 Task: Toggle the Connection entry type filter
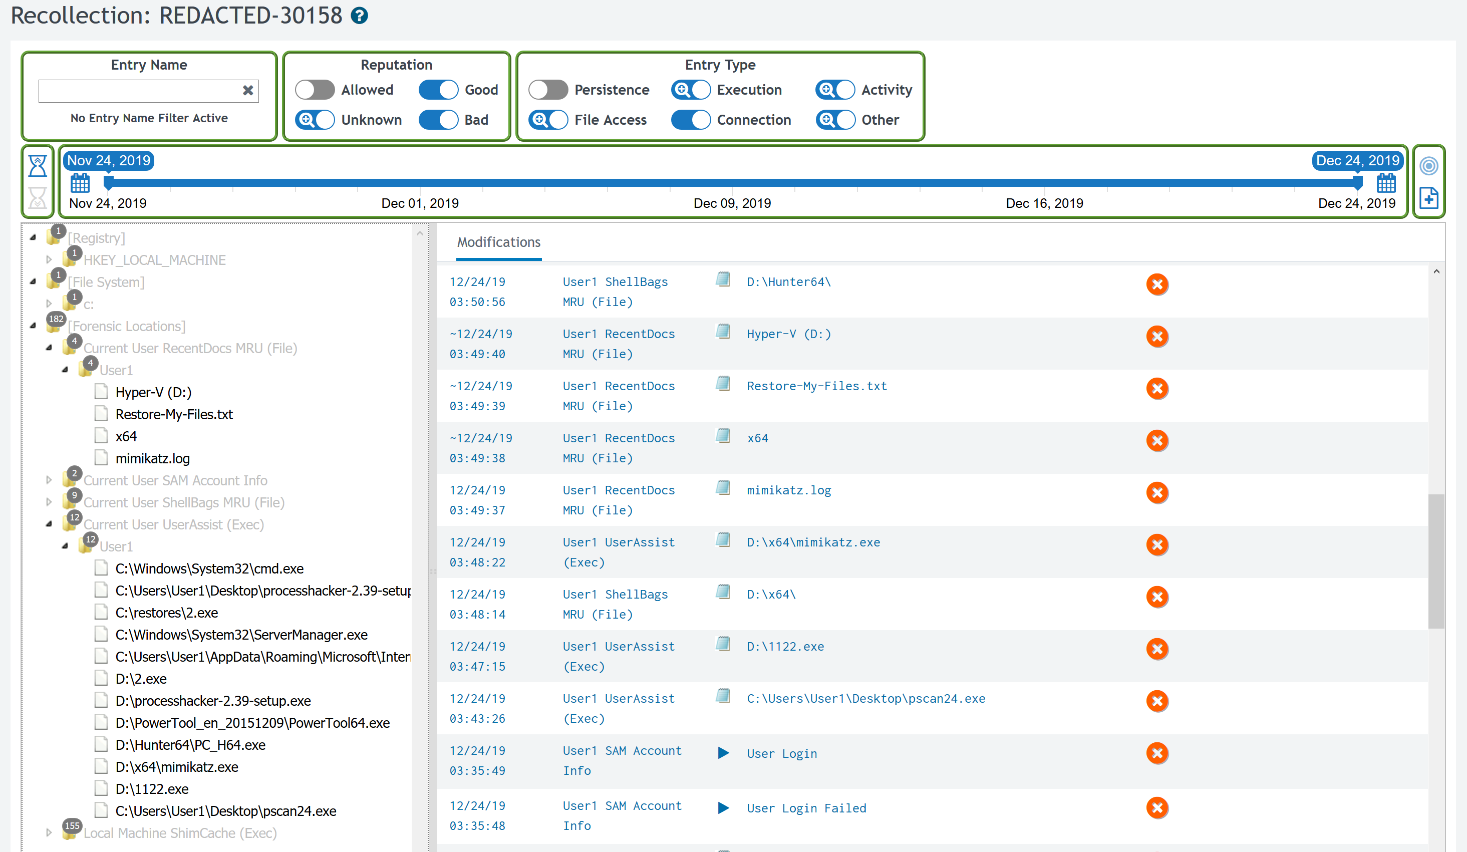click(690, 120)
